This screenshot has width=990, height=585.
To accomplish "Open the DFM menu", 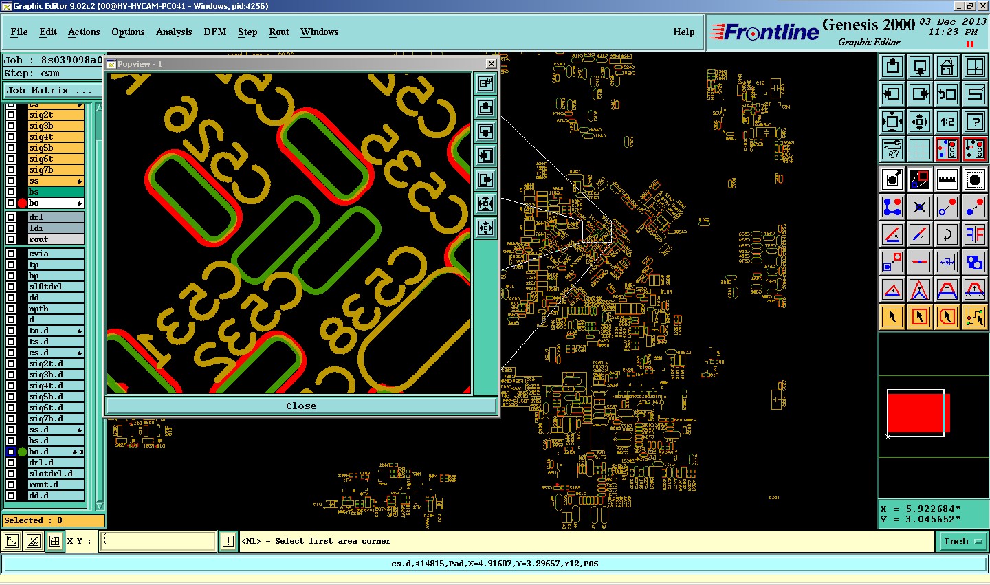I will 215,32.
